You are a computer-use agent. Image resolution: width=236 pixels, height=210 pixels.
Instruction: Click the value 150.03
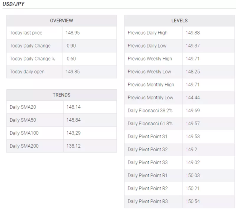(193, 175)
